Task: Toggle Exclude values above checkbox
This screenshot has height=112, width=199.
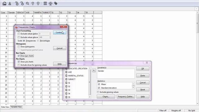Action: pos(19,37)
